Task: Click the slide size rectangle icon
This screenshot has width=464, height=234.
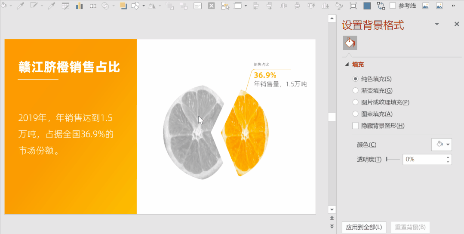Action: click(238, 6)
